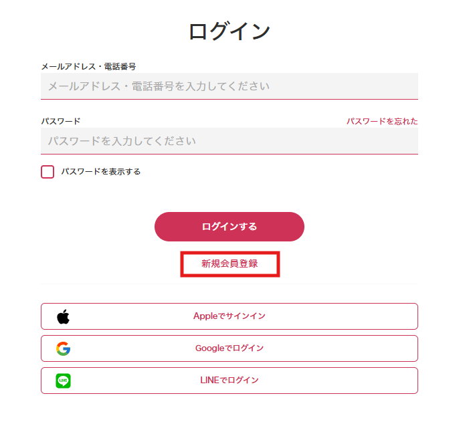469x422 pixels.
Task: Focus the パスワード input field
Action: pos(229,141)
